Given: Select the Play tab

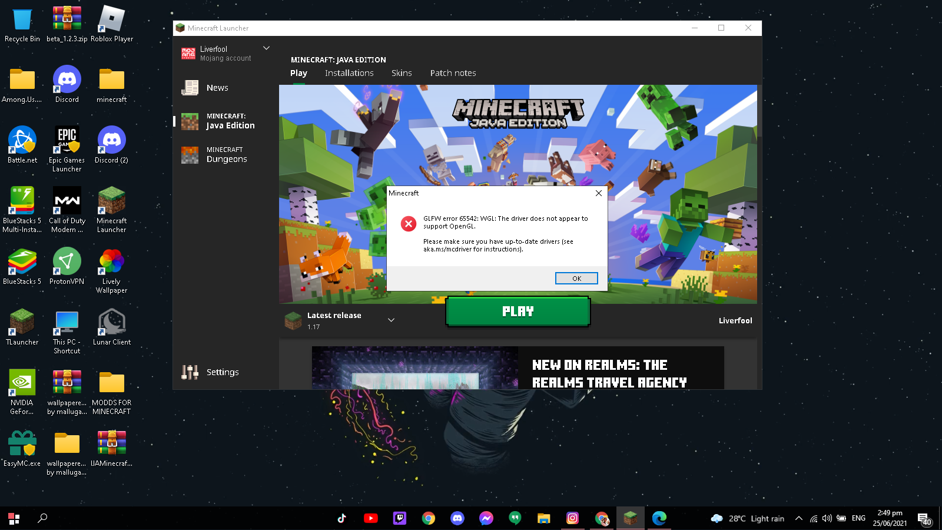Looking at the screenshot, I should (298, 73).
